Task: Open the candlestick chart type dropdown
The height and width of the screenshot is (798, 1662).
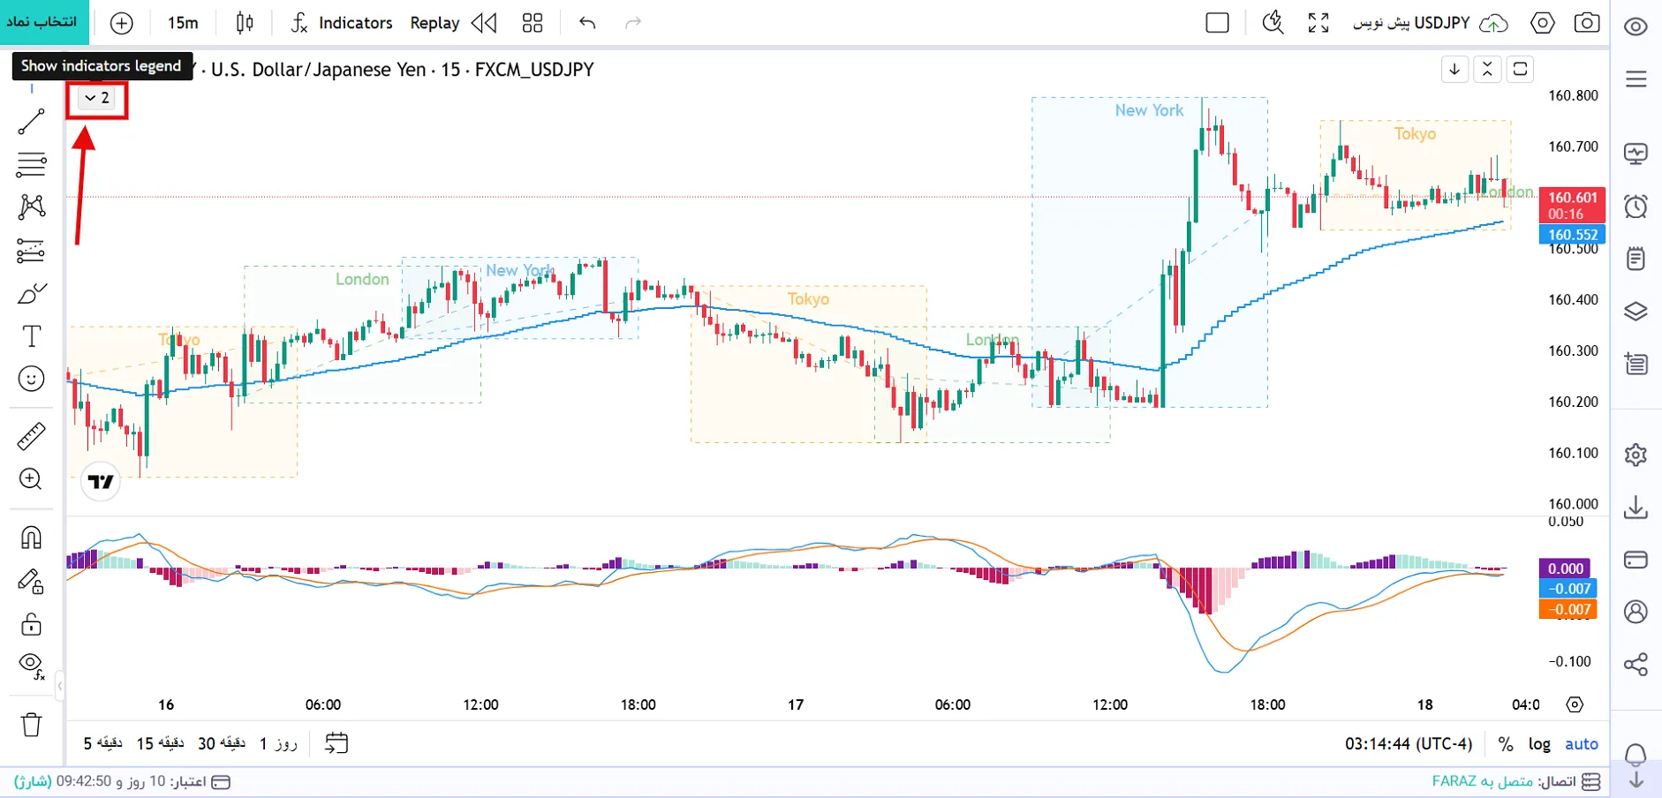Action: coord(245,23)
